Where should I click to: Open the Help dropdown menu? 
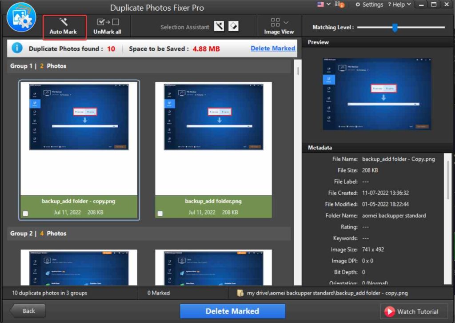pyautogui.click(x=399, y=4)
